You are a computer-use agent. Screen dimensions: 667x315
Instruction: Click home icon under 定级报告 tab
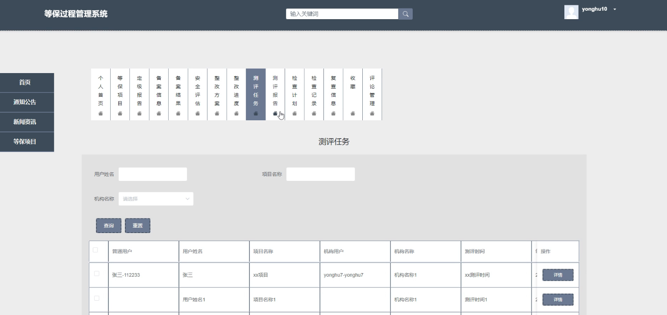tap(140, 114)
